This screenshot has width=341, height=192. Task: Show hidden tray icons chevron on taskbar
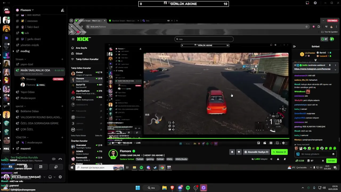click(303, 188)
